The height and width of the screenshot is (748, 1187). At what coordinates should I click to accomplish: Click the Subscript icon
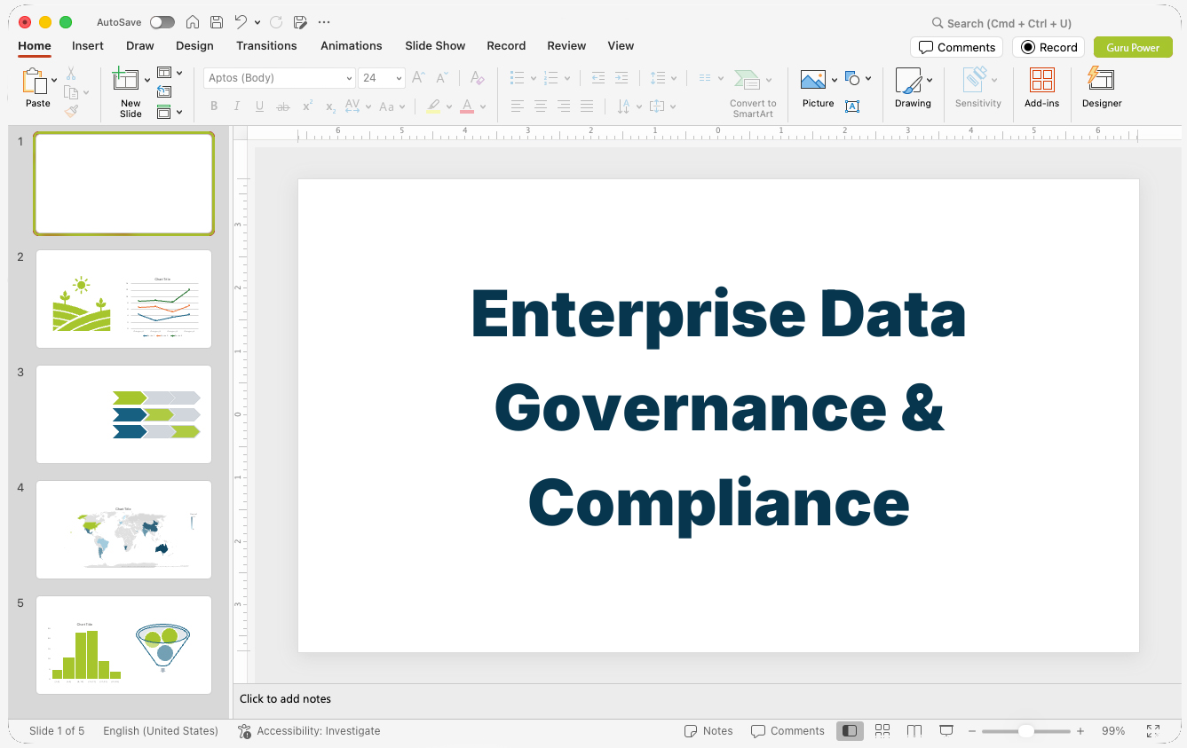click(x=330, y=106)
